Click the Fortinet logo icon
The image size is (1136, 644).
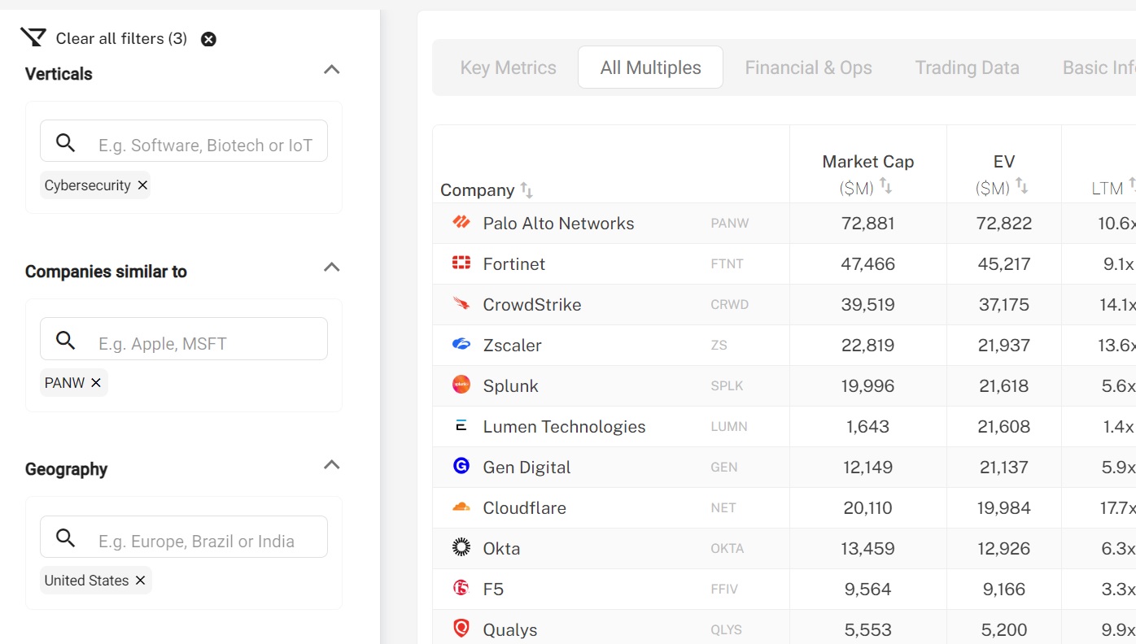click(x=461, y=263)
